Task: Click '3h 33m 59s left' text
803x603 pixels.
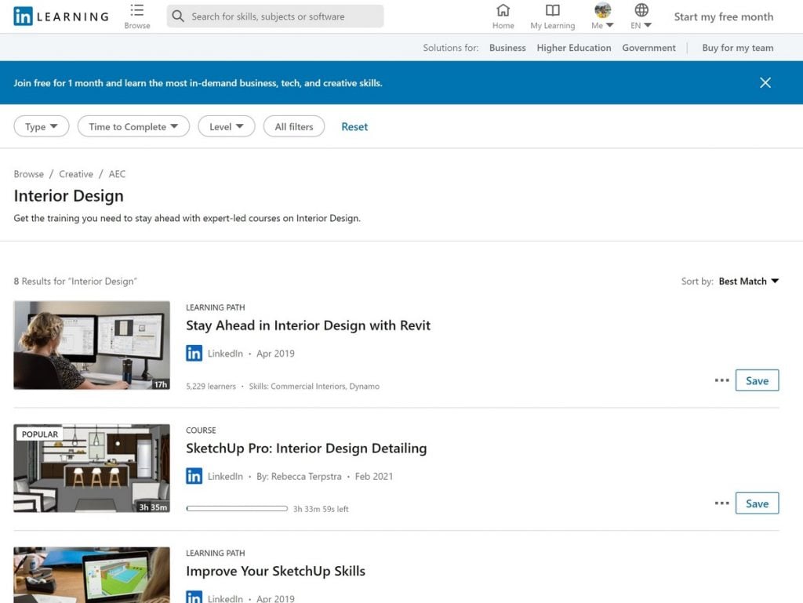Action: pyautogui.click(x=321, y=509)
